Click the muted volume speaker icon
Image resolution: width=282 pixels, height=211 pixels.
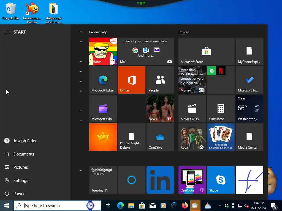246,206
